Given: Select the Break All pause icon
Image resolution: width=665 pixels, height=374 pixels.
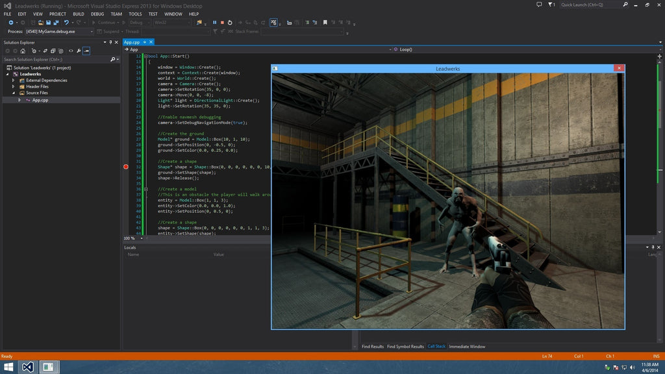Looking at the screenshot, I should [x=214, y=23].
